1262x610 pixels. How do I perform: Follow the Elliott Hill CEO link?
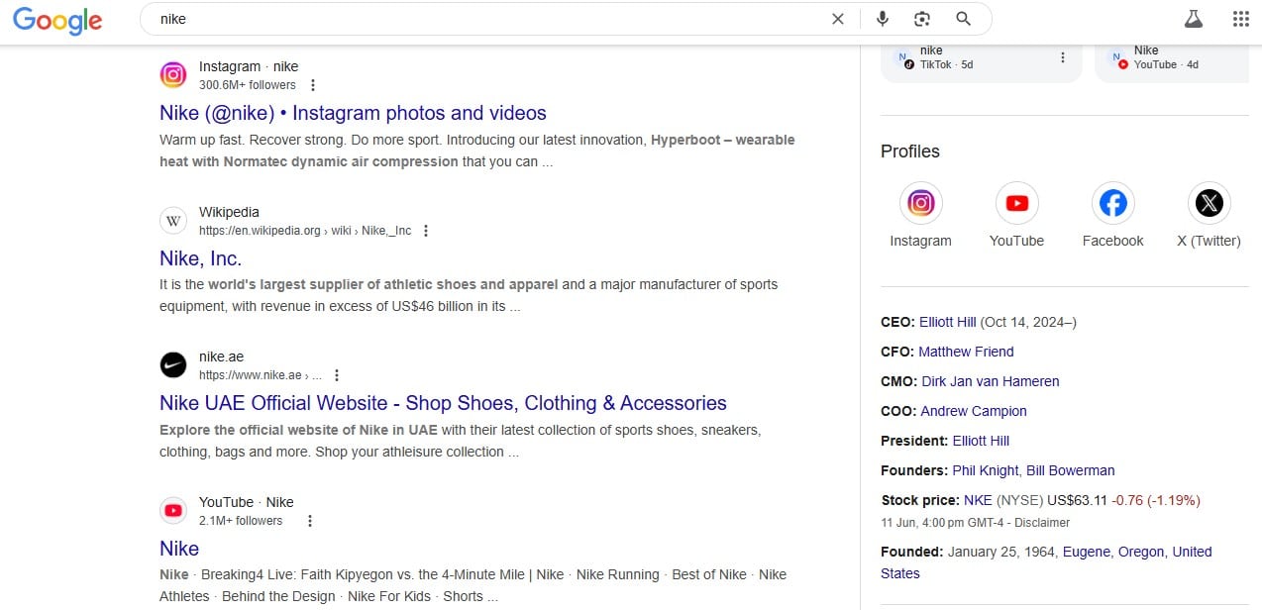point(948,322)
